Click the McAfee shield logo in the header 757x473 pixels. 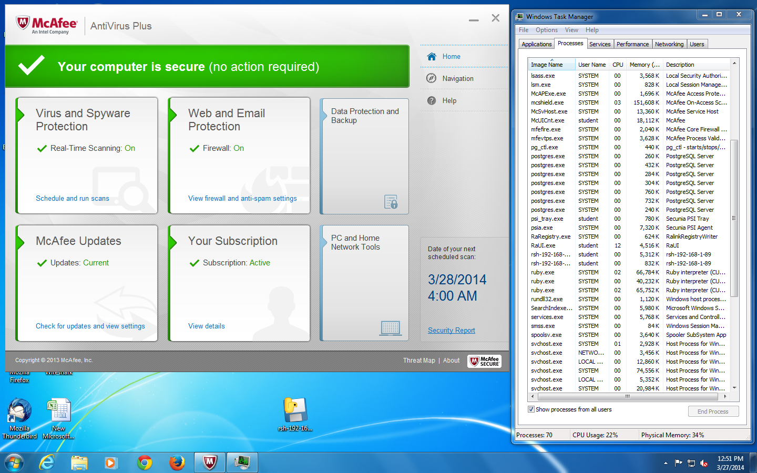[23, 23]
